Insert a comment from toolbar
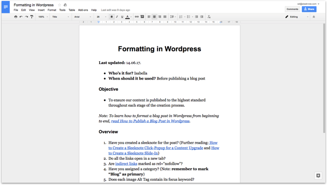This screenshot has width=327, height=185. point(142,17)
